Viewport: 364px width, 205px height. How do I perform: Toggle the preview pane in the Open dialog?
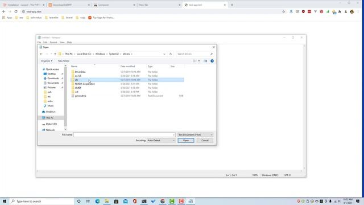(x=205, y=61)
